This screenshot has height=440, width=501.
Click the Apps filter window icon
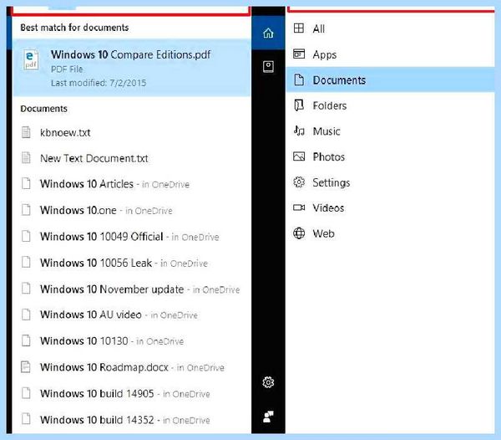pos(299,54)
